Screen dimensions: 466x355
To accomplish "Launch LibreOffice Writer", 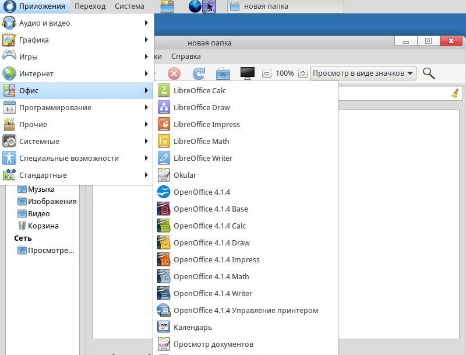I will [x=245, y=158].
